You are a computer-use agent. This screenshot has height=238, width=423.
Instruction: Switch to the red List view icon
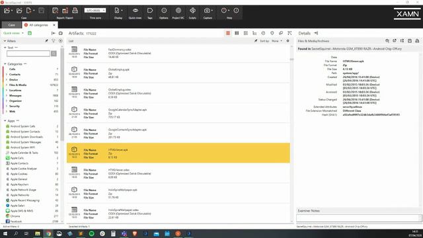click(228, 33)
